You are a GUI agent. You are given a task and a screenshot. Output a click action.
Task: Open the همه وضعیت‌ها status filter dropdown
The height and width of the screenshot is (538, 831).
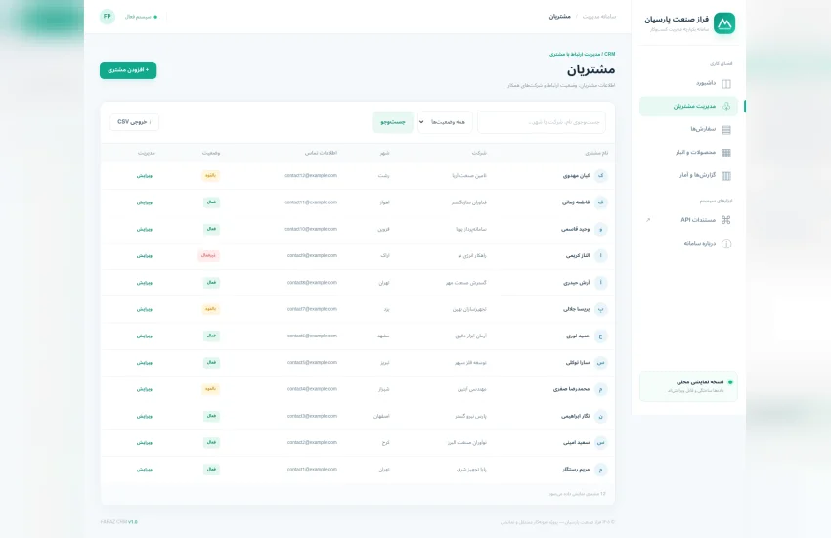coord(445,122)
